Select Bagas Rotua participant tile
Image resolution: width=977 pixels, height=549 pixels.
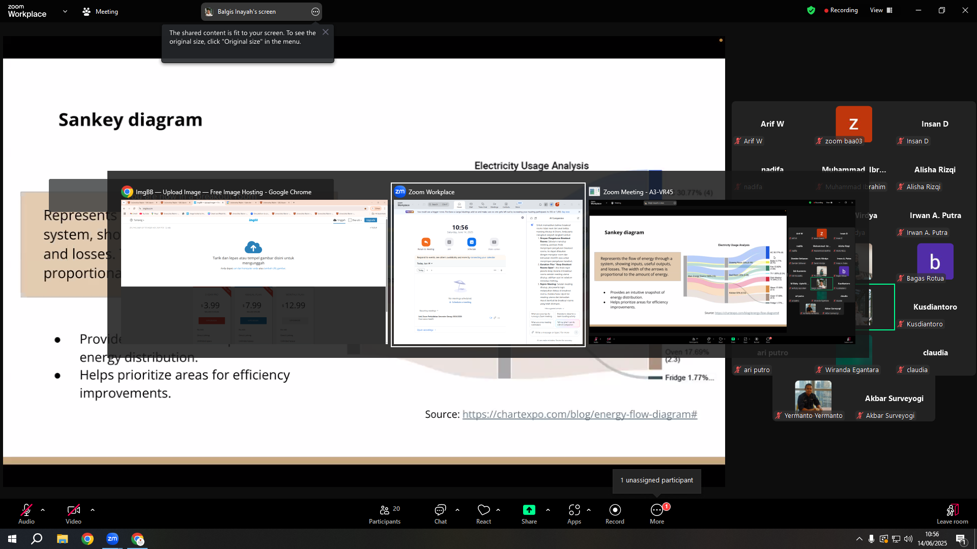tap(935, 261)
